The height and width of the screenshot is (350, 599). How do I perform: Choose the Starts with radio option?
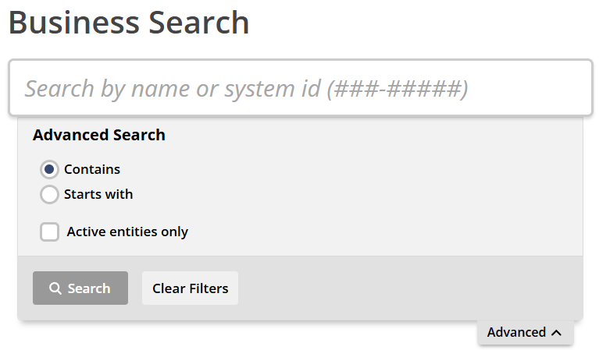click(x=49, y=194)
